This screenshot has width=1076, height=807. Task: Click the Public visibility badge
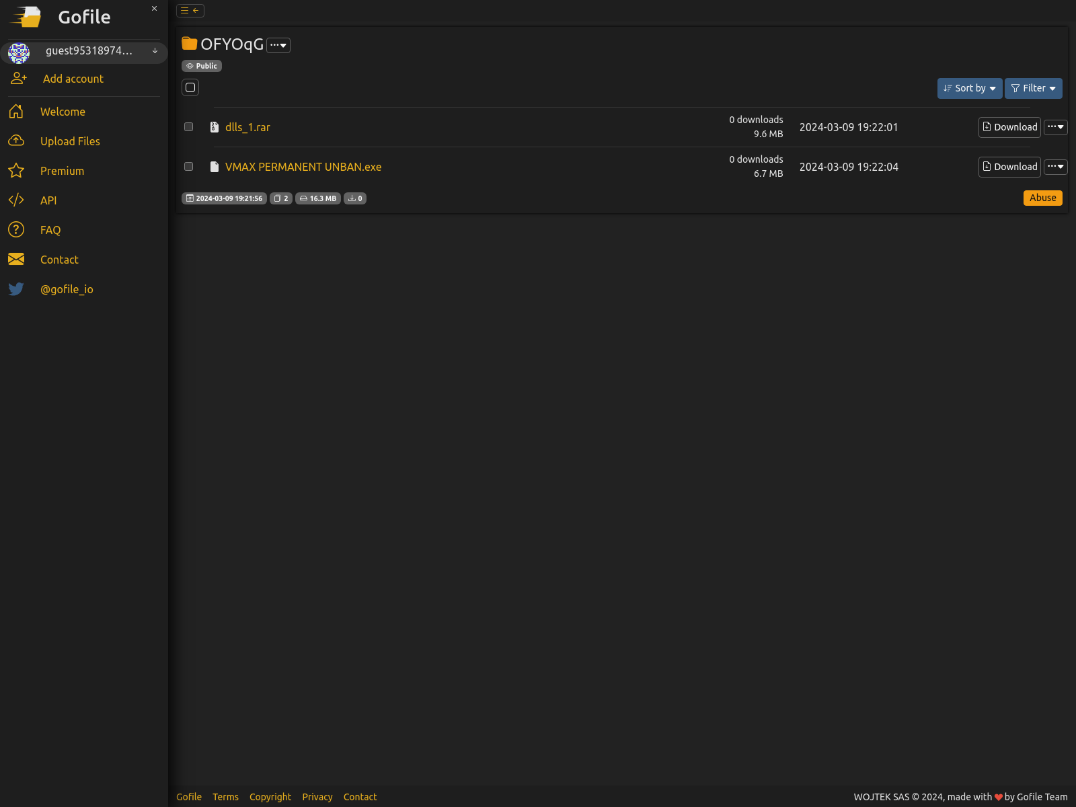202,66
